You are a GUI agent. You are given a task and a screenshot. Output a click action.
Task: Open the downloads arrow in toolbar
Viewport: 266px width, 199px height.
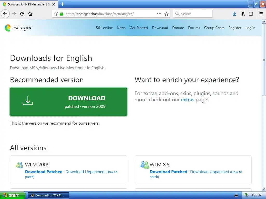234,14
